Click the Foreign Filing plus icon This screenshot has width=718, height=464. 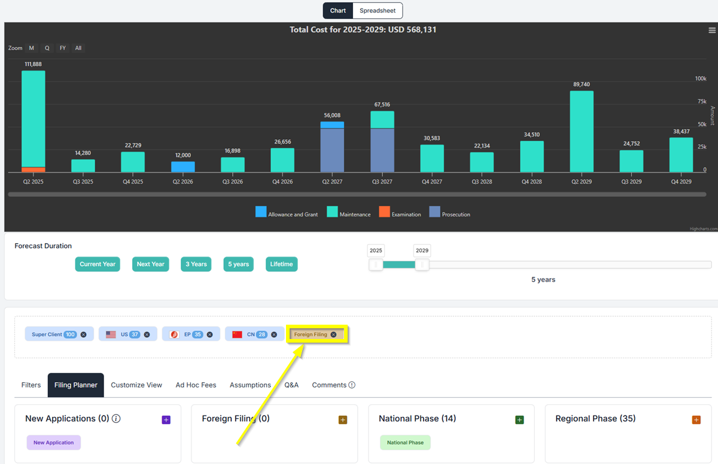pos(343,420)
